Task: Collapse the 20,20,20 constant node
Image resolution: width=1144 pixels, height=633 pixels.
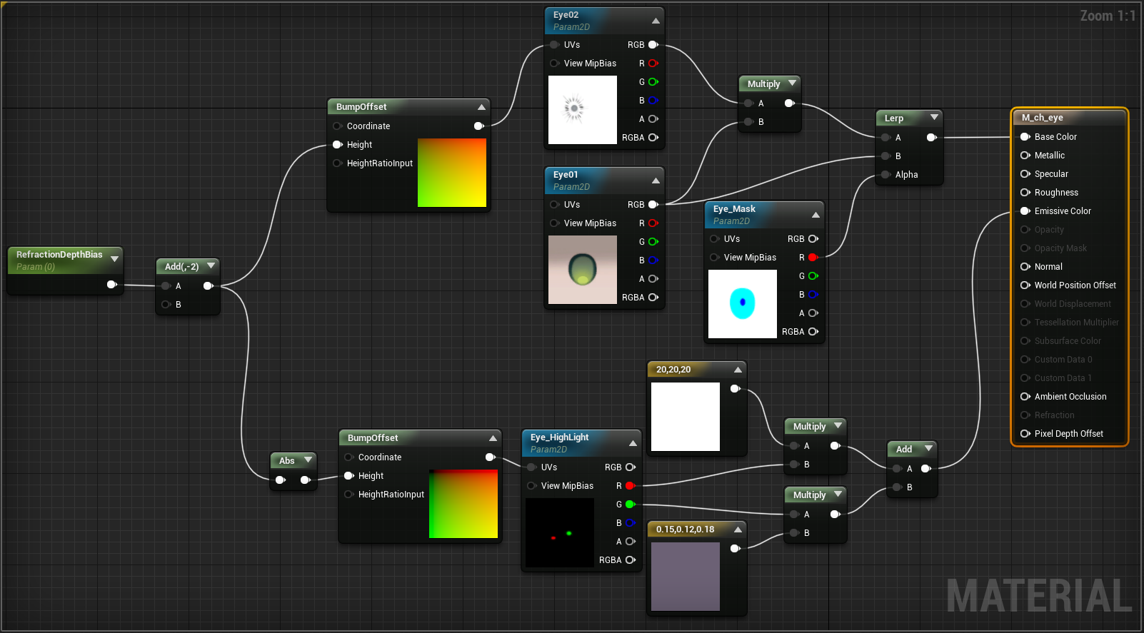Action: (x=738, y=370)
